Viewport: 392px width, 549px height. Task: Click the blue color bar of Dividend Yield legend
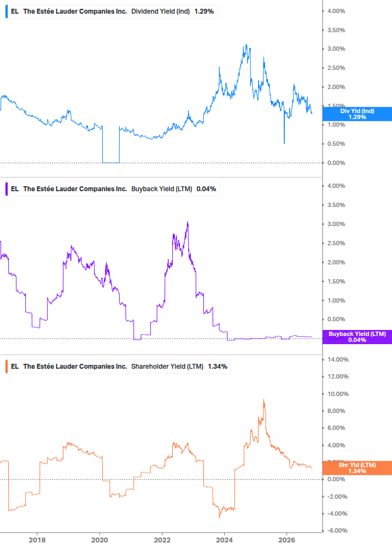7,11
